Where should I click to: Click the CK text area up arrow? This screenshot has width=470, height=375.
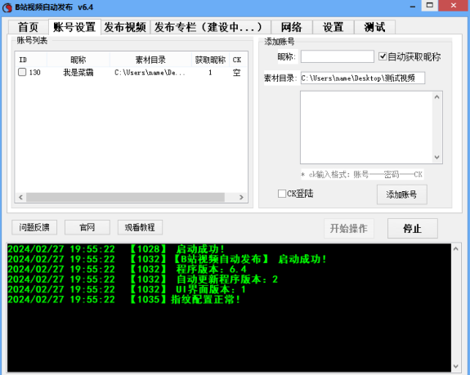[x=437, y=97]
